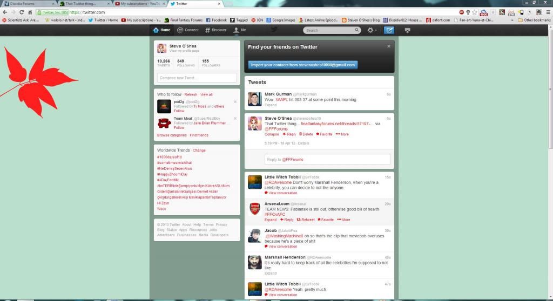Viewport: 553px width, 301px height.
Task: Open More options on Arsenal.com tweet
Action: (x=343, y=220)
